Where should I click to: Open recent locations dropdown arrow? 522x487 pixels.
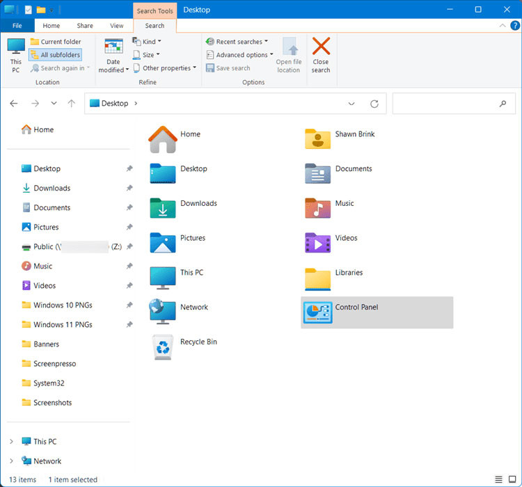pyautogui.click(x=54, y=104)
